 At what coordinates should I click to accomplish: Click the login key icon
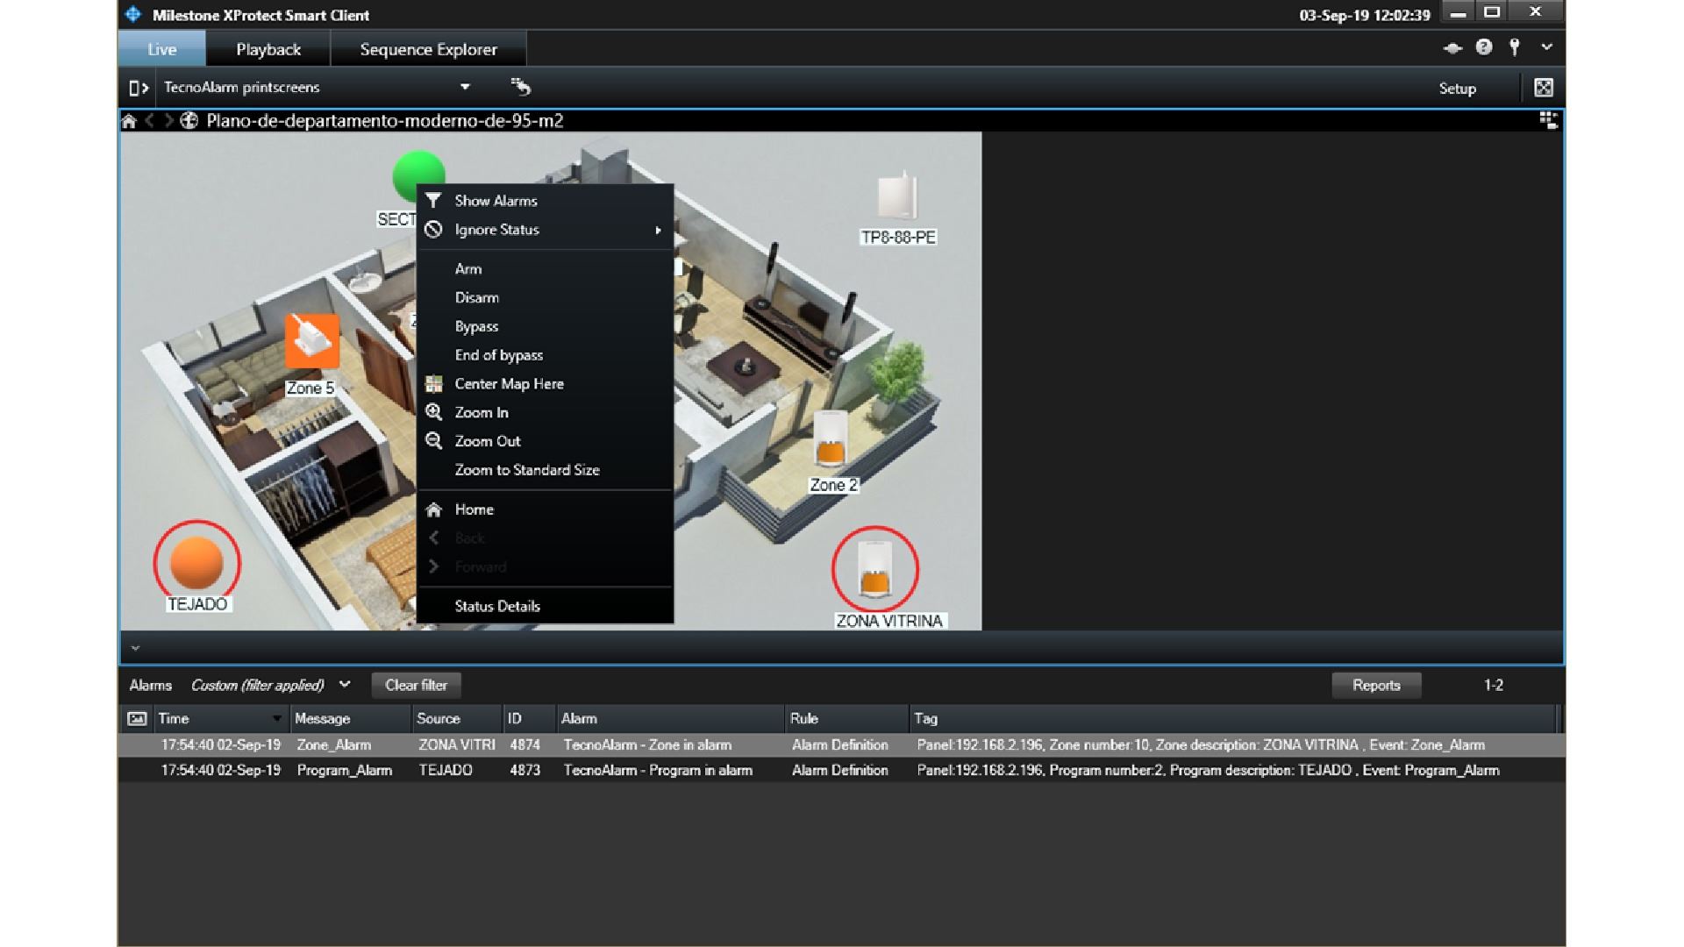[x=1515, y=48]
